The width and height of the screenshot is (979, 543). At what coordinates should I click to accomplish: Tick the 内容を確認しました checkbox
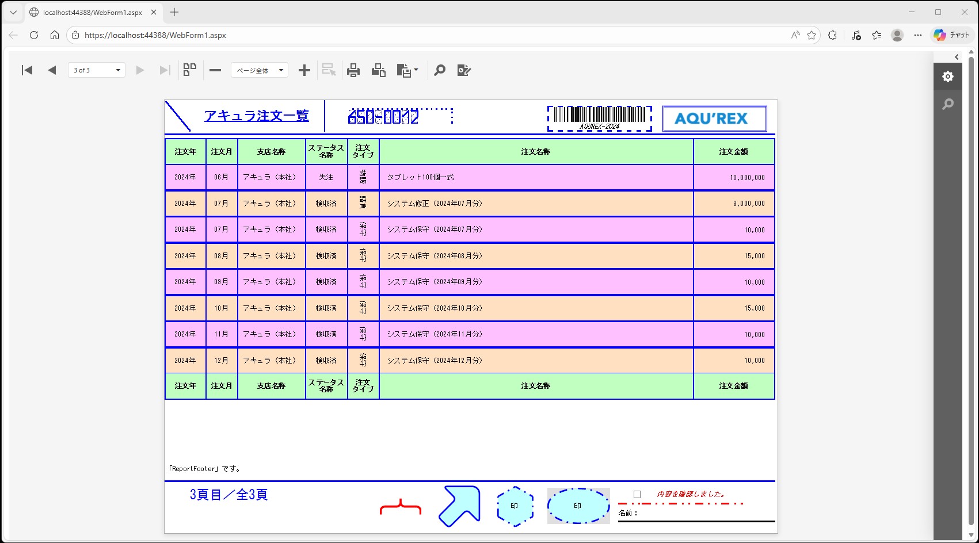click(x=637, y=494)
